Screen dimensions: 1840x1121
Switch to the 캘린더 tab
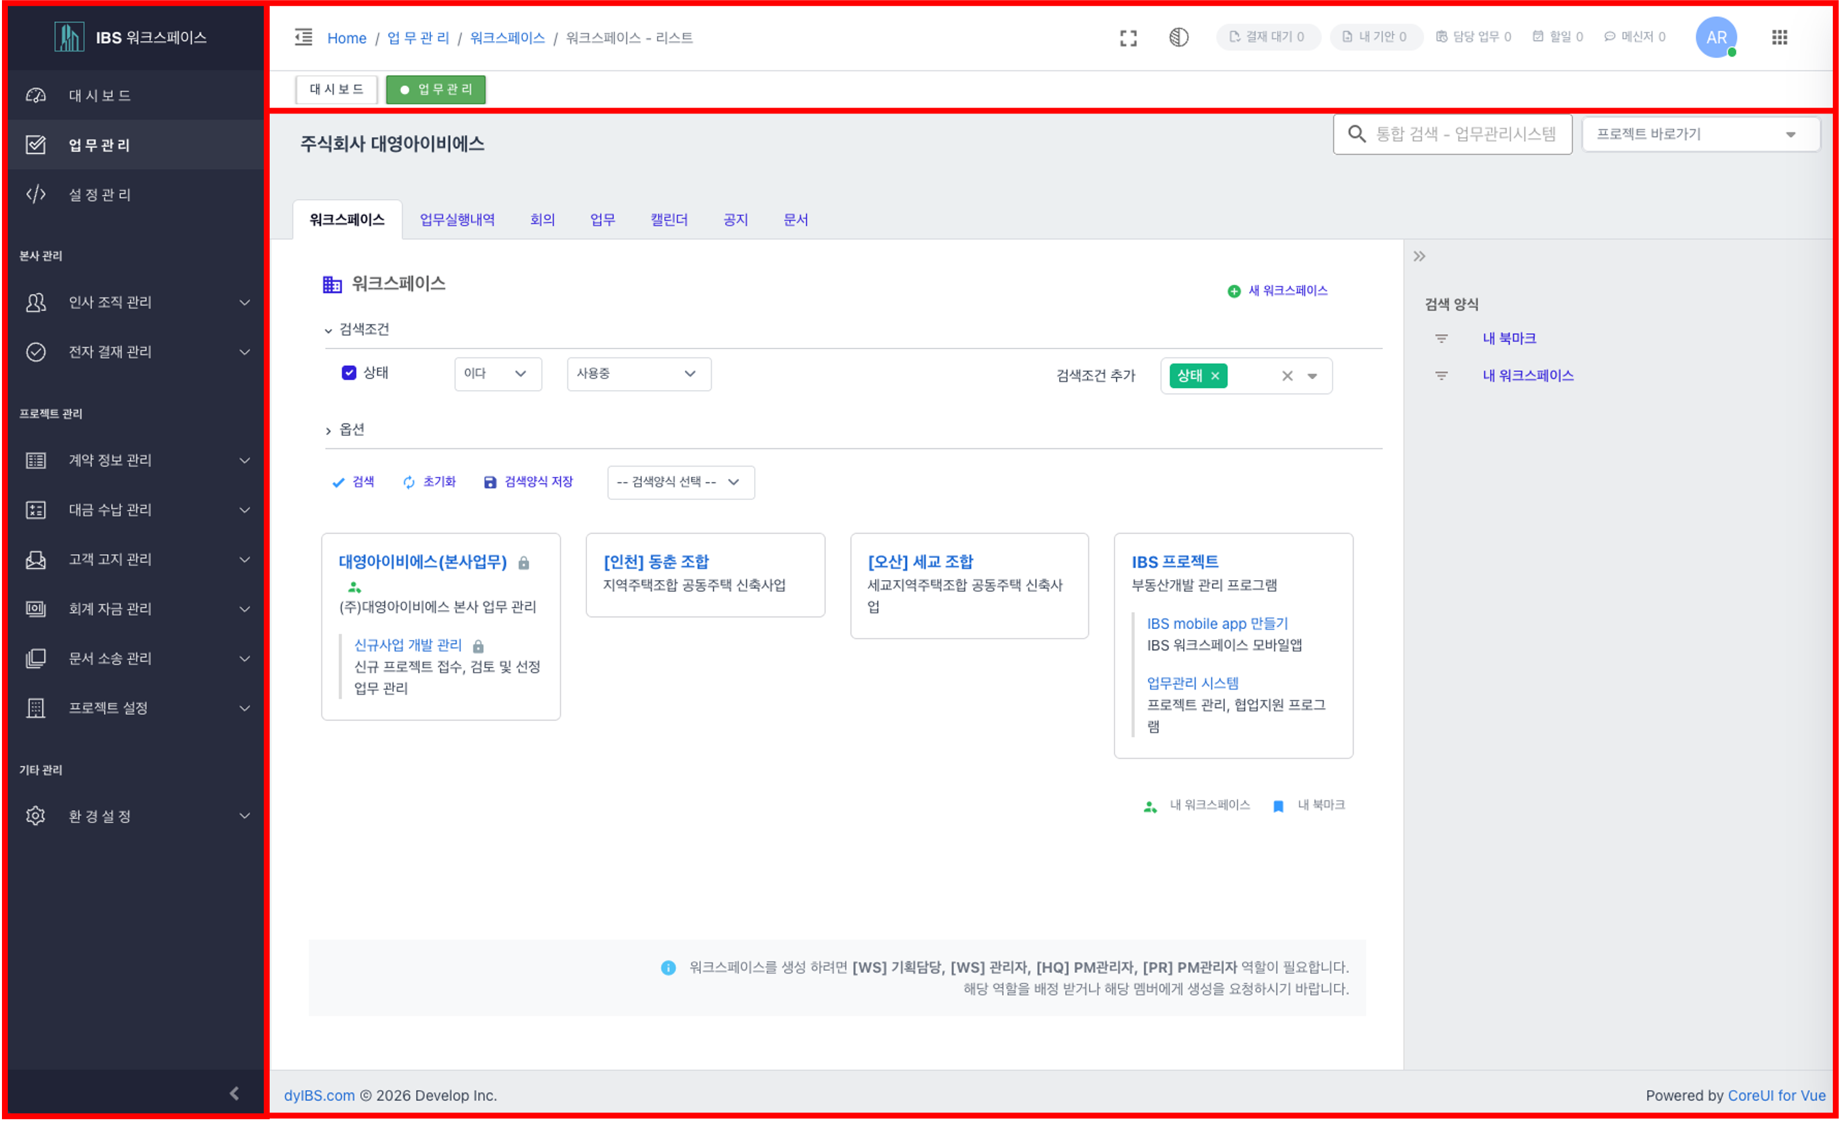(669, 219)
